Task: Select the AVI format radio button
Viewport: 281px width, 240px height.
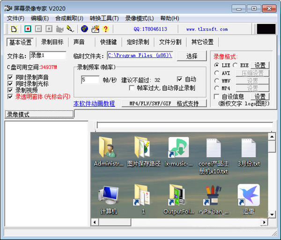Action: tap(216, 73)
